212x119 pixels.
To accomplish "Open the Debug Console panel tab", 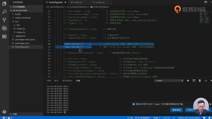I will (x=67, y=81).
